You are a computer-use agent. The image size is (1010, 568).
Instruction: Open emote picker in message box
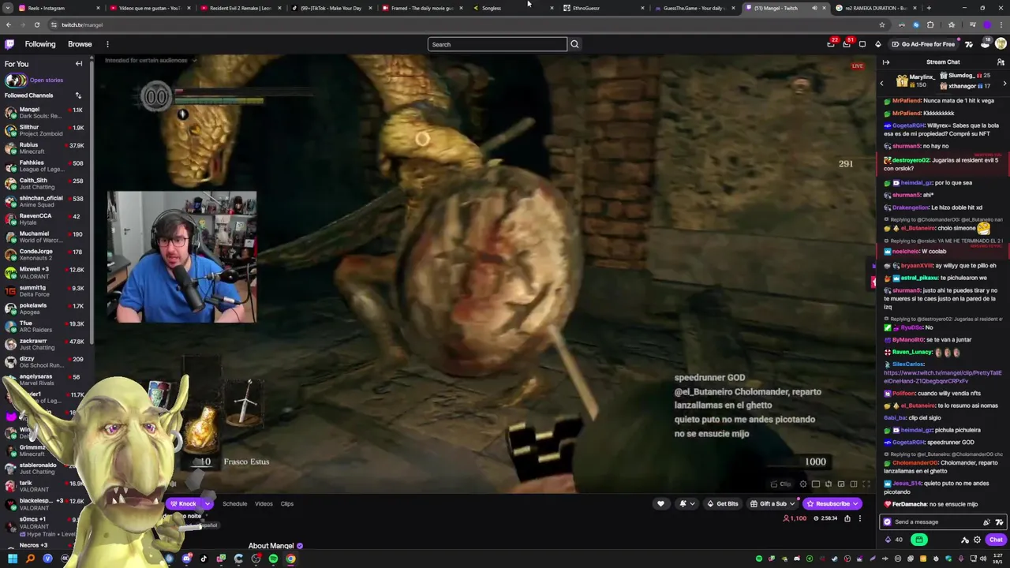click(999, 521)
